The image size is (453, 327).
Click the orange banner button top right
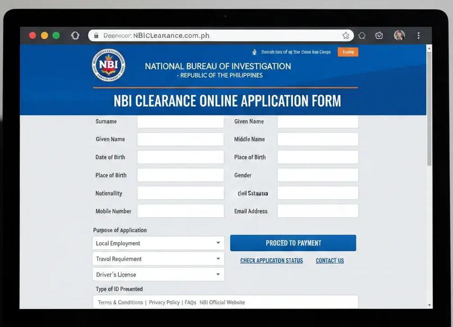click(x=347, y=52)
